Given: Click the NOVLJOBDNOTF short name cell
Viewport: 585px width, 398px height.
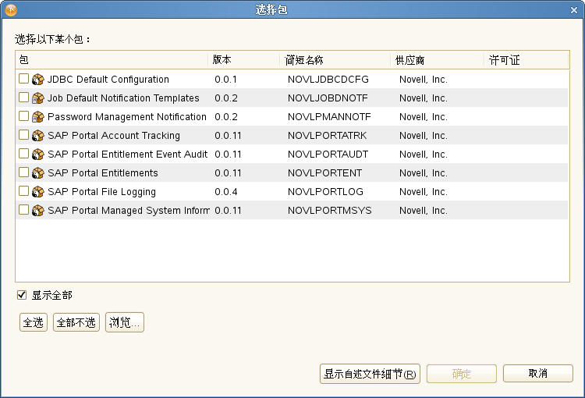Looking at the screenshot, I should pos(328,98).
